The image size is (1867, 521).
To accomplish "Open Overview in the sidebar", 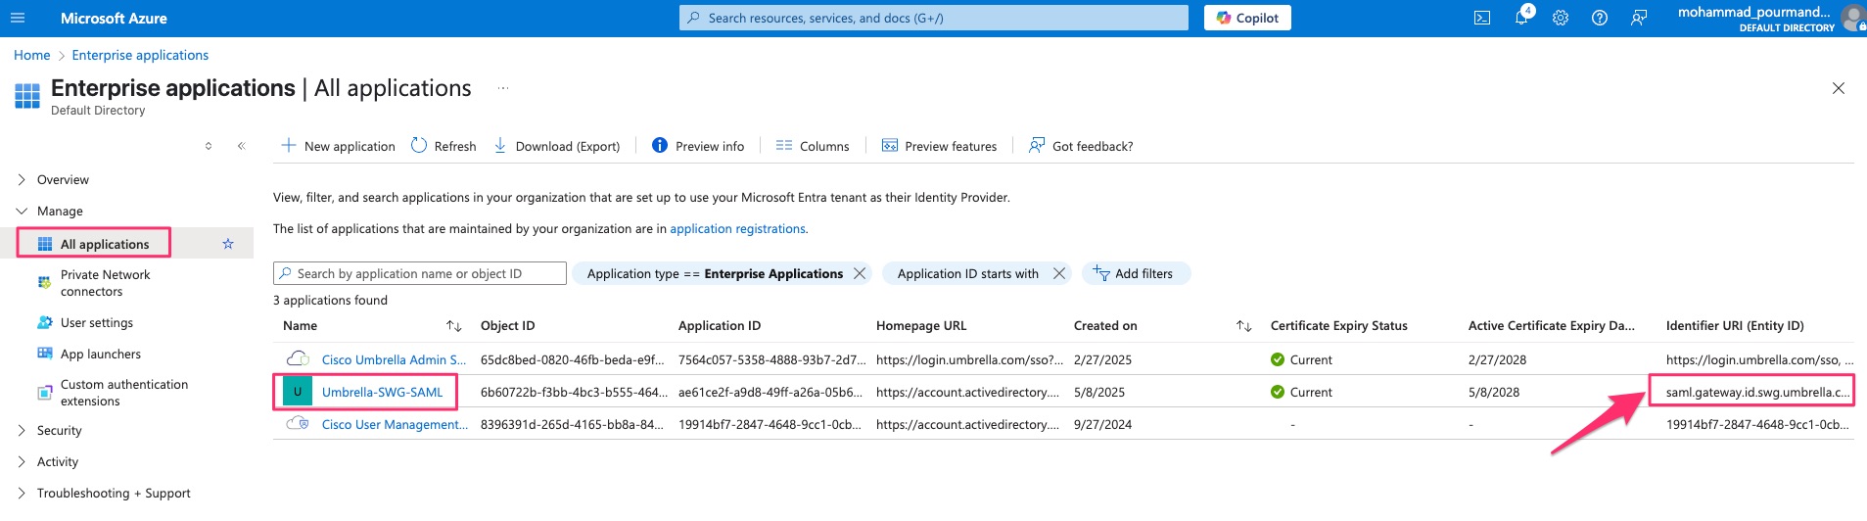I will pyautogui.click(x=63, y=179).
